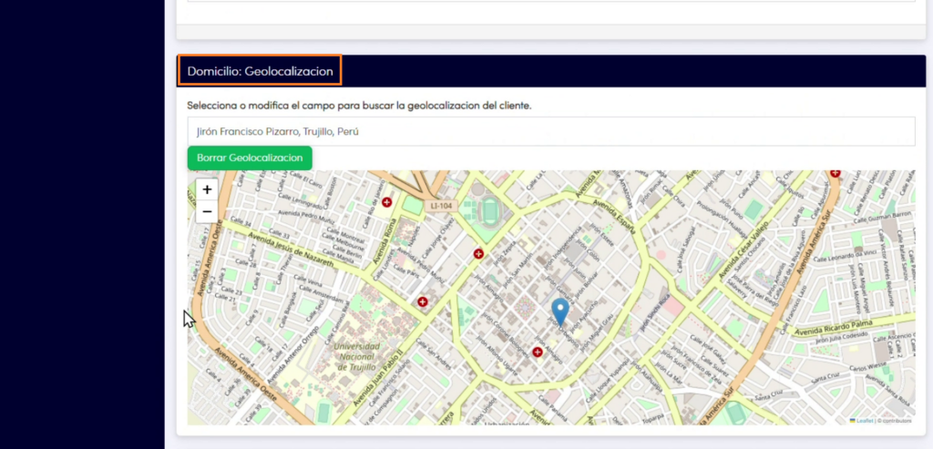The image size is (933, 449).
Task: Click Universidad Nacional de Trujillo label
Action: coord(356,357)
